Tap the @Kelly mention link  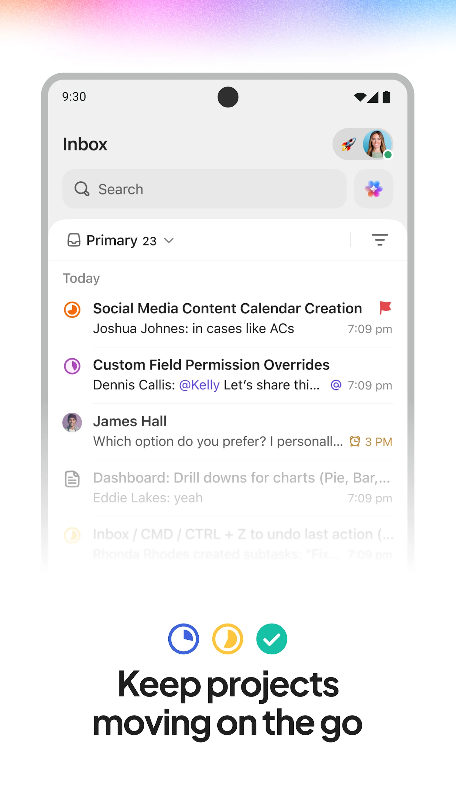click(199, 385)
